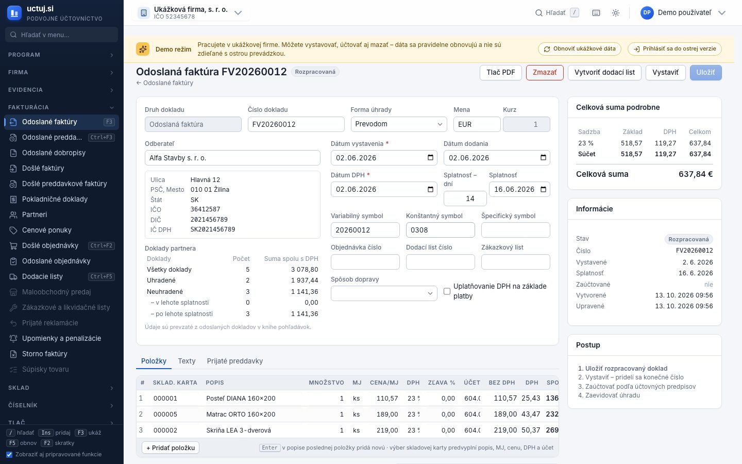742x464 pixels.
Task: Click the search magnifier icon next to Hľadať
Action: pos(539,13)
